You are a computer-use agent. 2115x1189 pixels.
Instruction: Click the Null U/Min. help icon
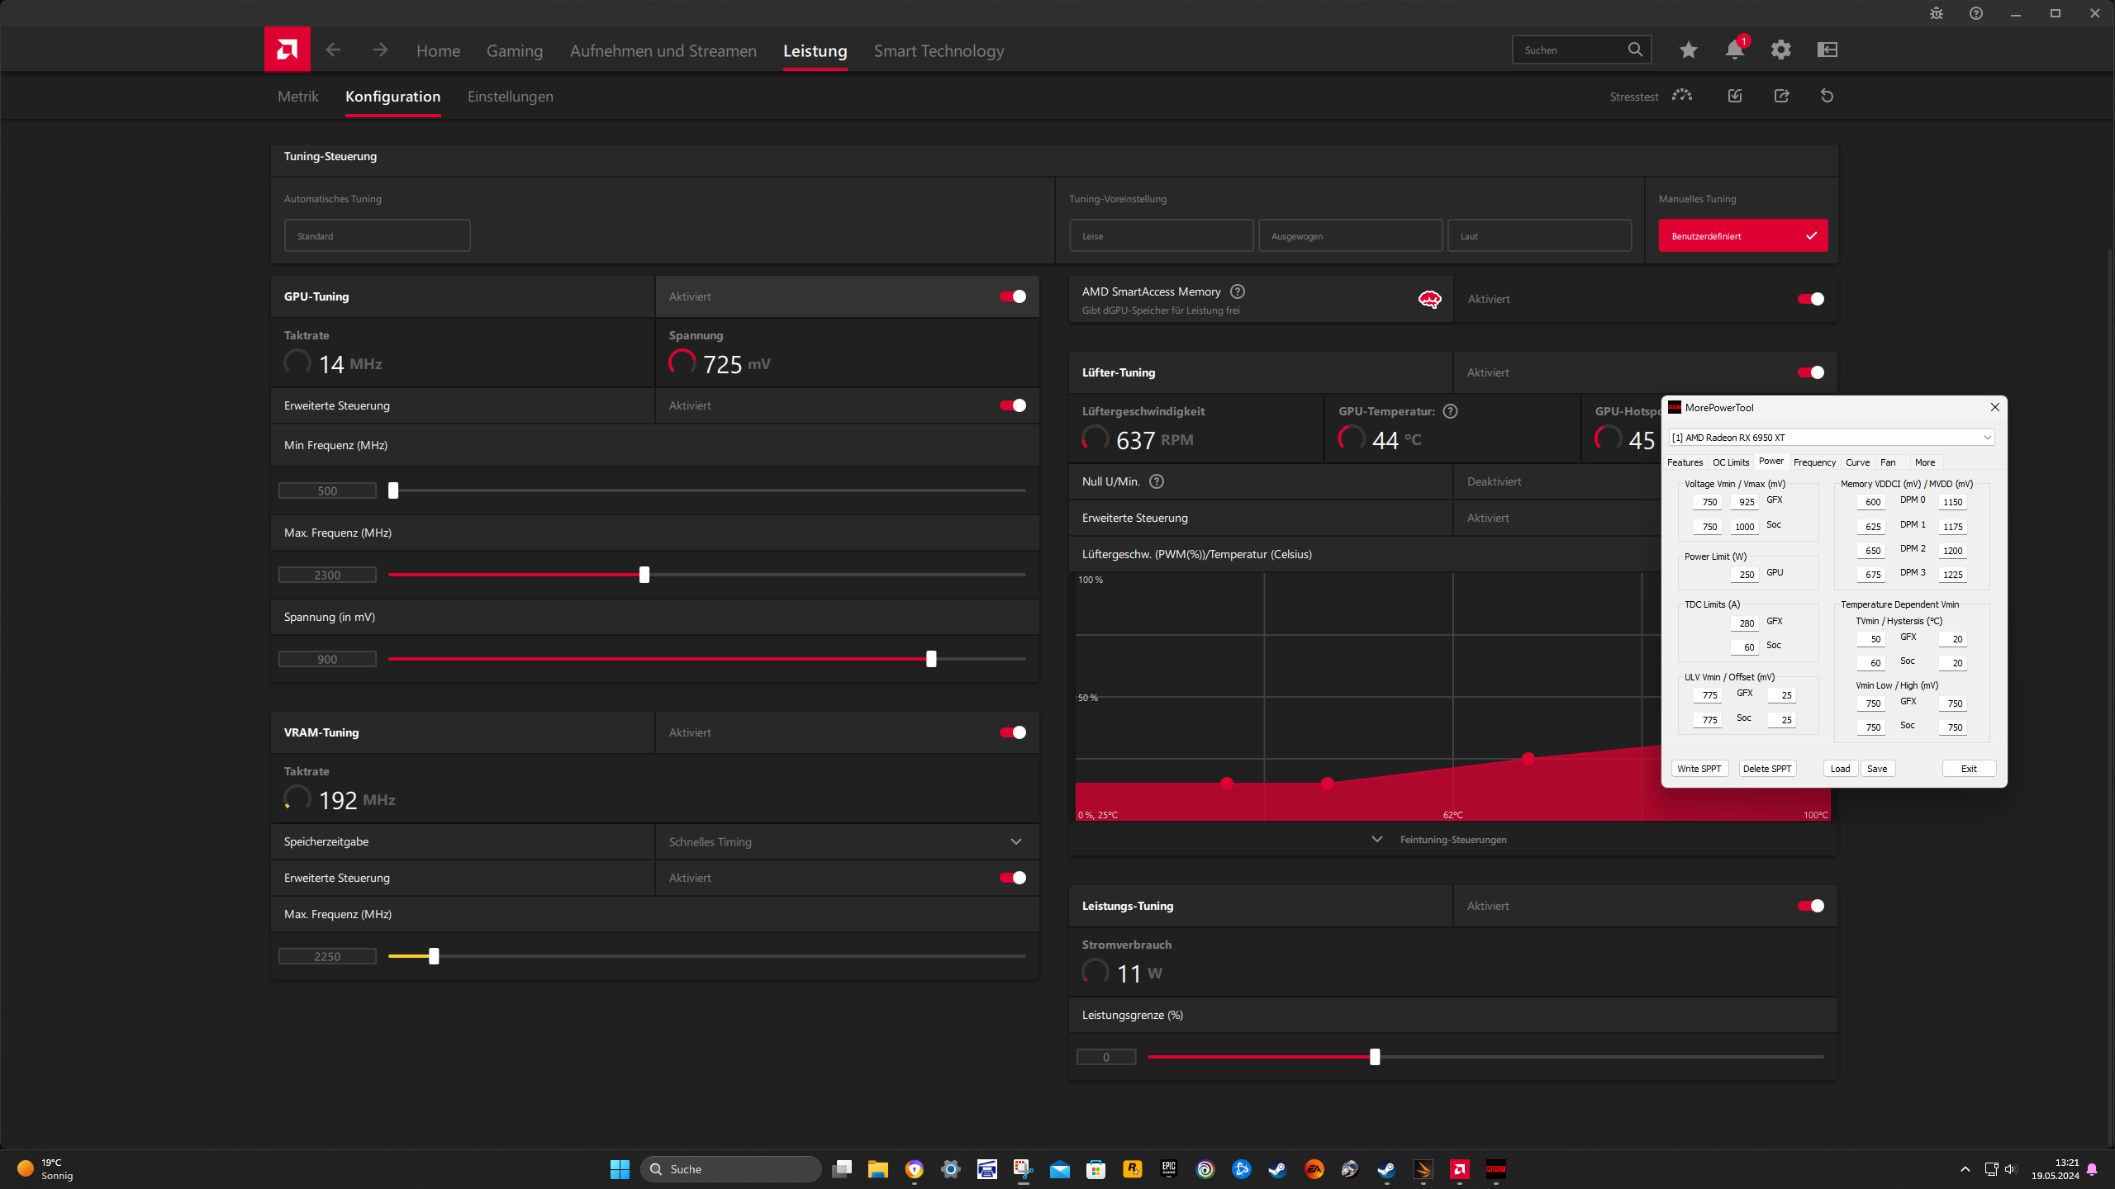(1157, 481)
